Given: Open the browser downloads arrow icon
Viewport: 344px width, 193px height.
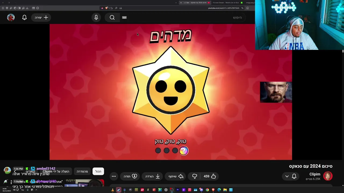Looking at the screenshot, I should (27, 8).
